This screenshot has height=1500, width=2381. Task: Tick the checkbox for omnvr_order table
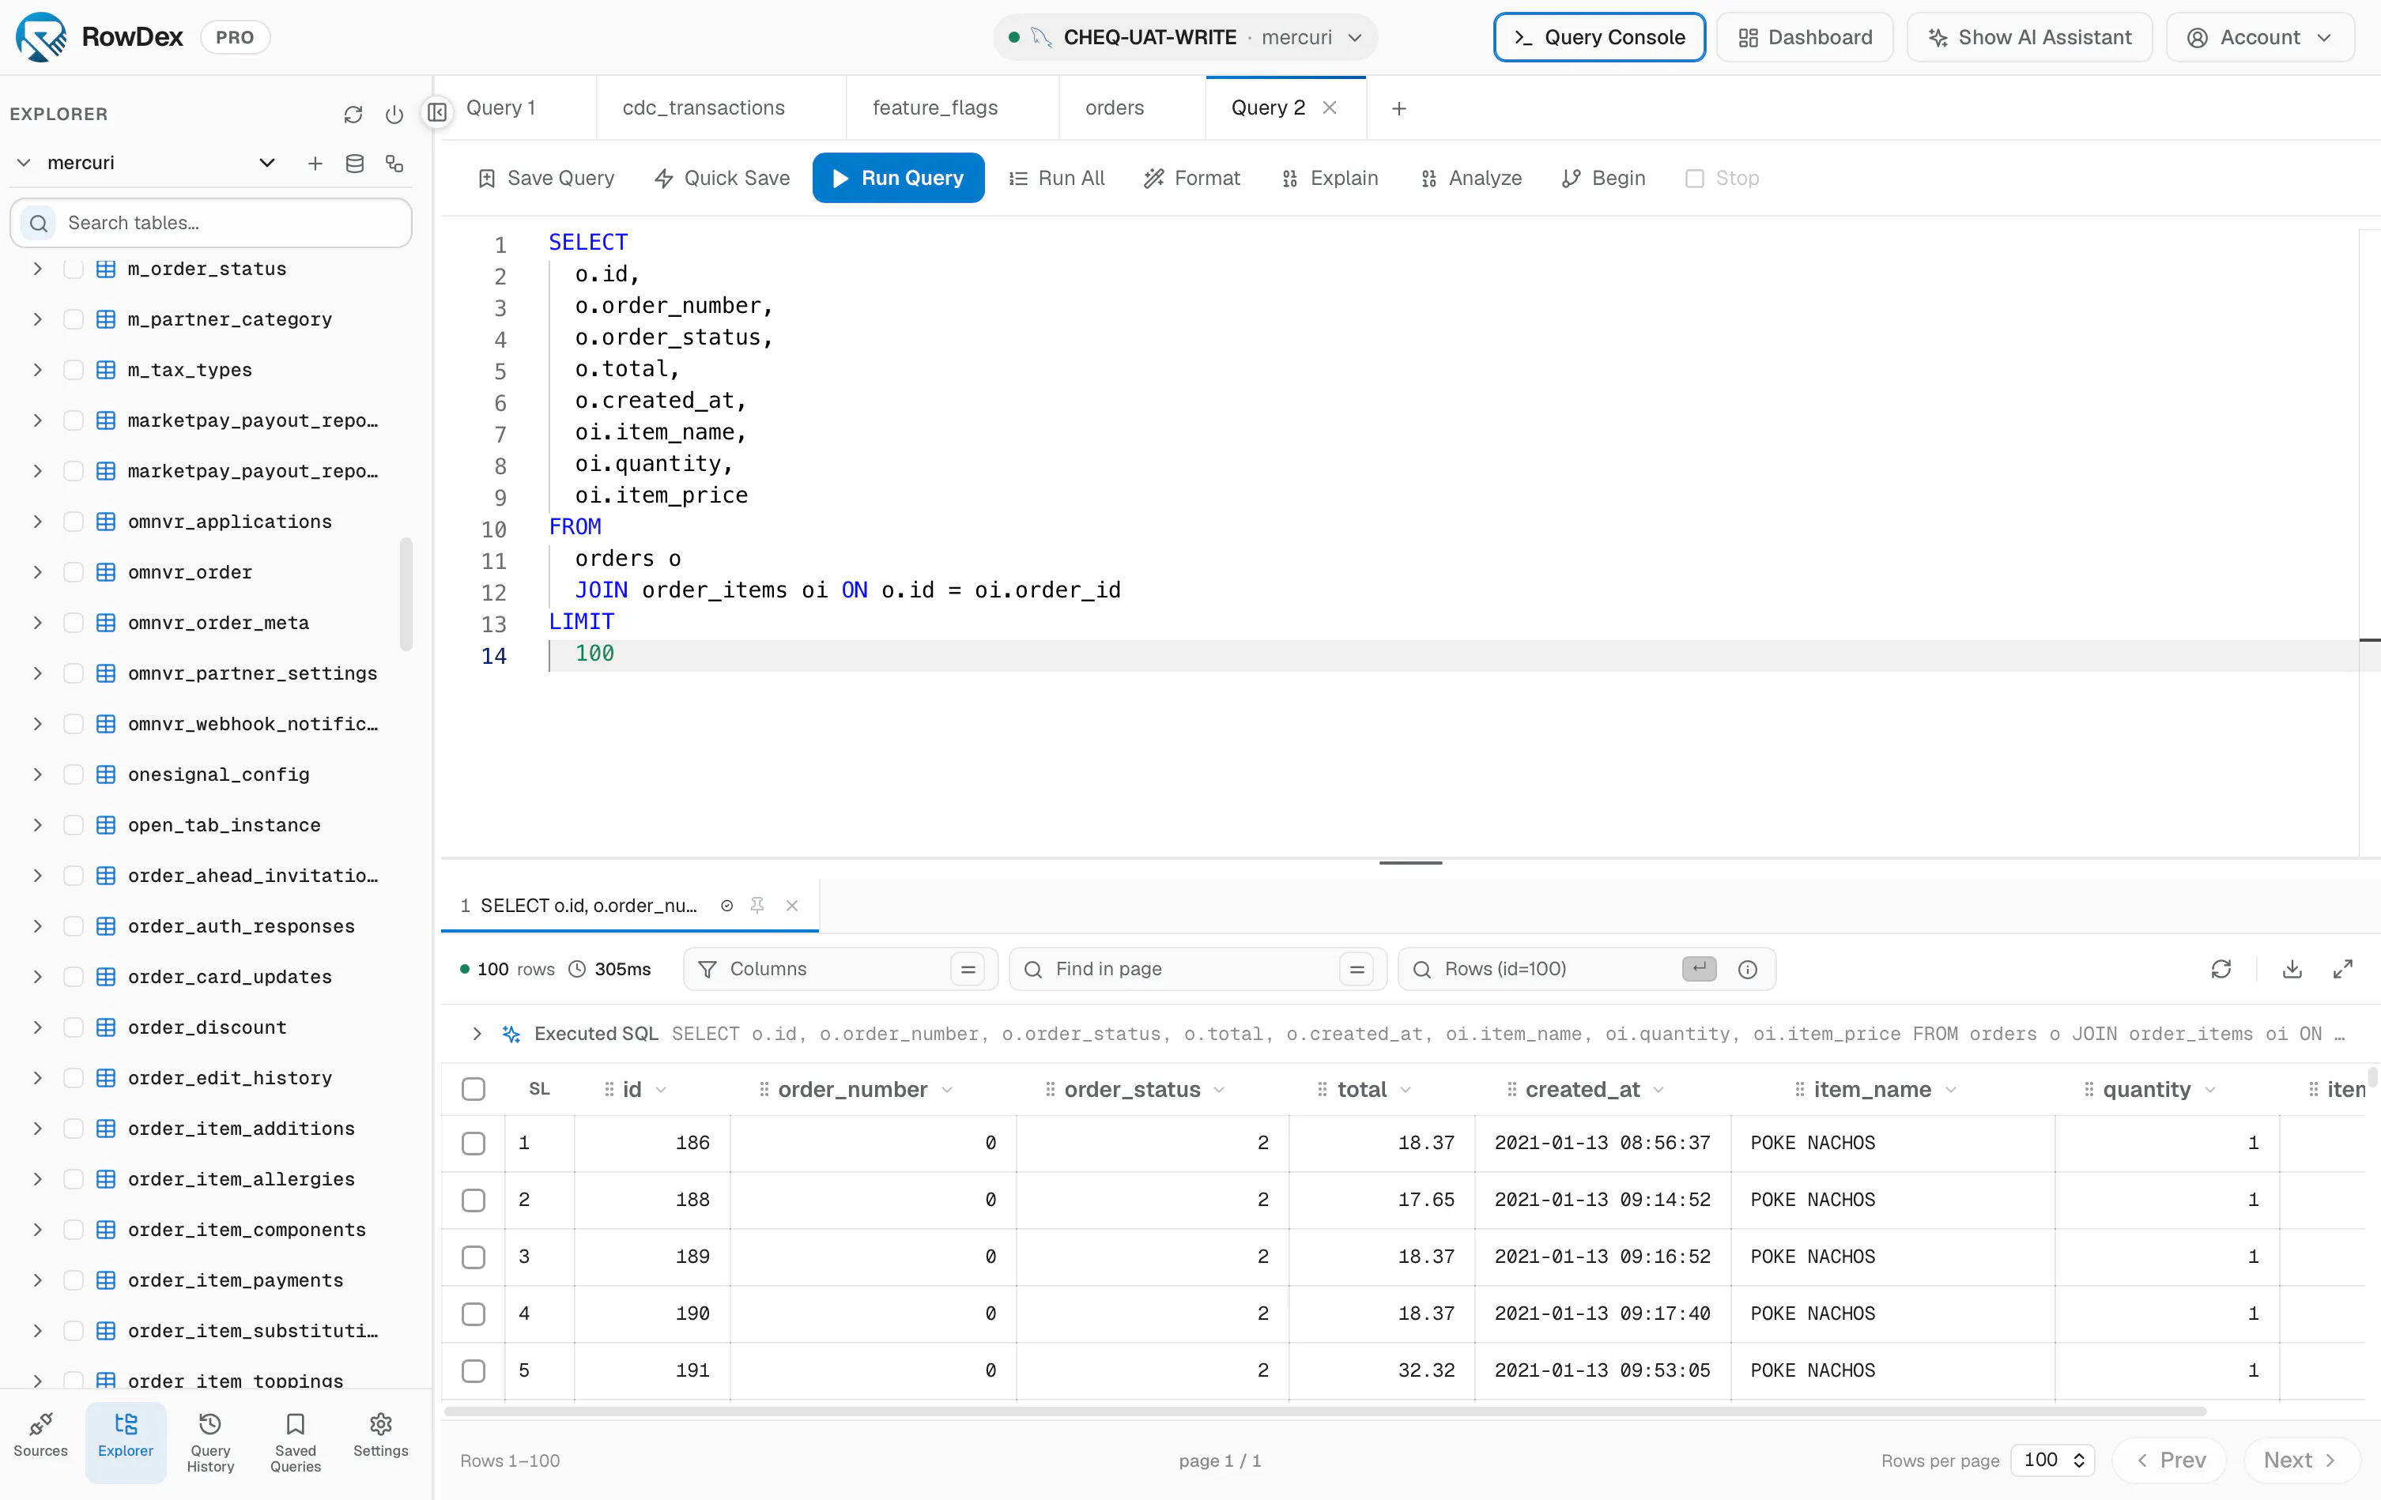(74, 571)
